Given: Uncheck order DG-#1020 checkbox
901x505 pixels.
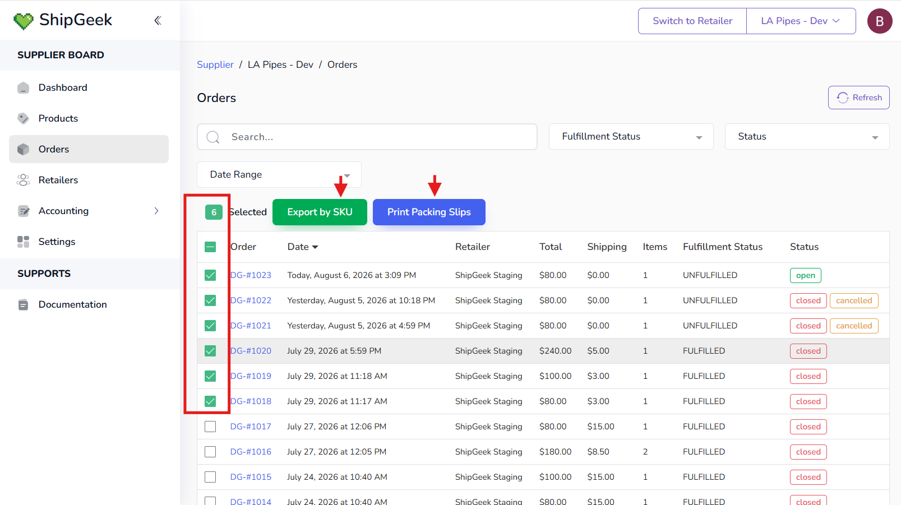Looking at the screenshot, I should 210,351.
